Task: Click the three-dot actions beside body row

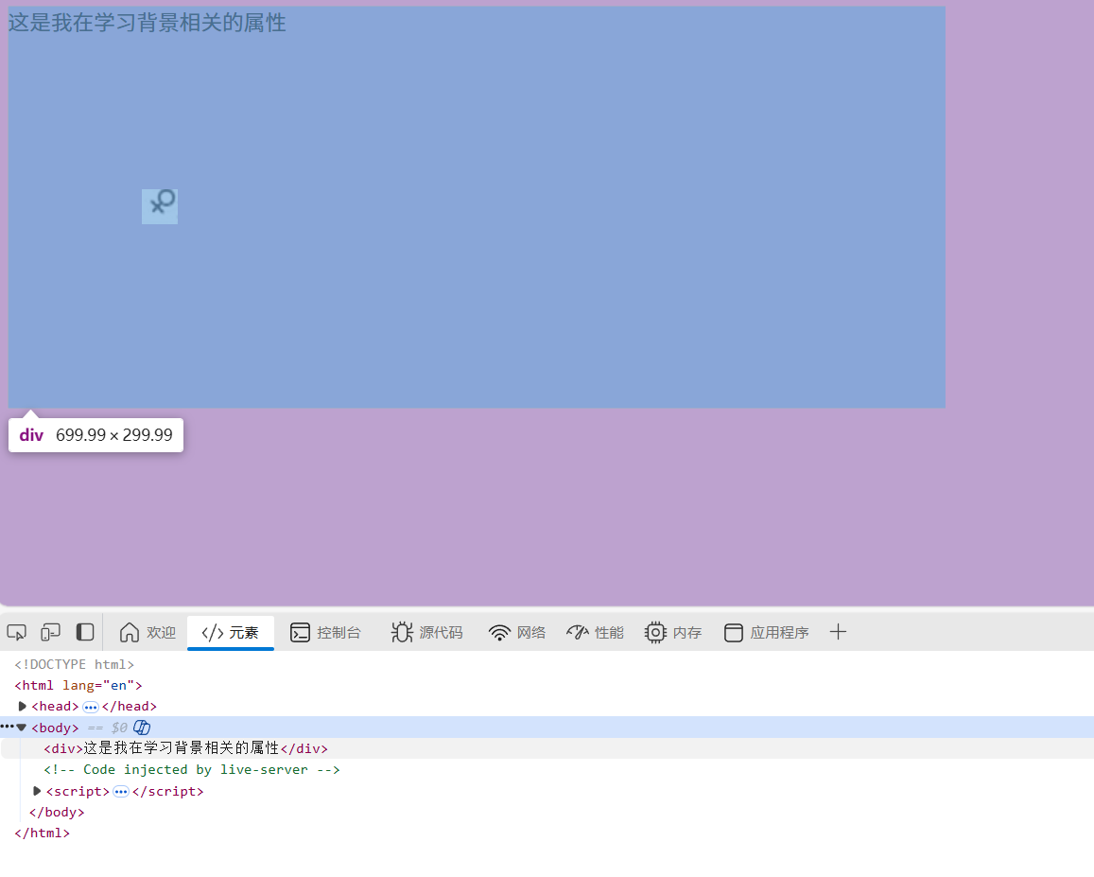Action: (x=7, y=727)
